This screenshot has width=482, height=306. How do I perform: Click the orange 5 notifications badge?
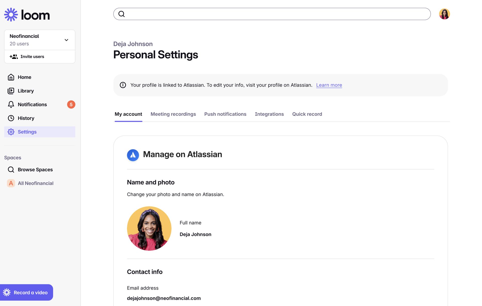click(x=71, y=105)
